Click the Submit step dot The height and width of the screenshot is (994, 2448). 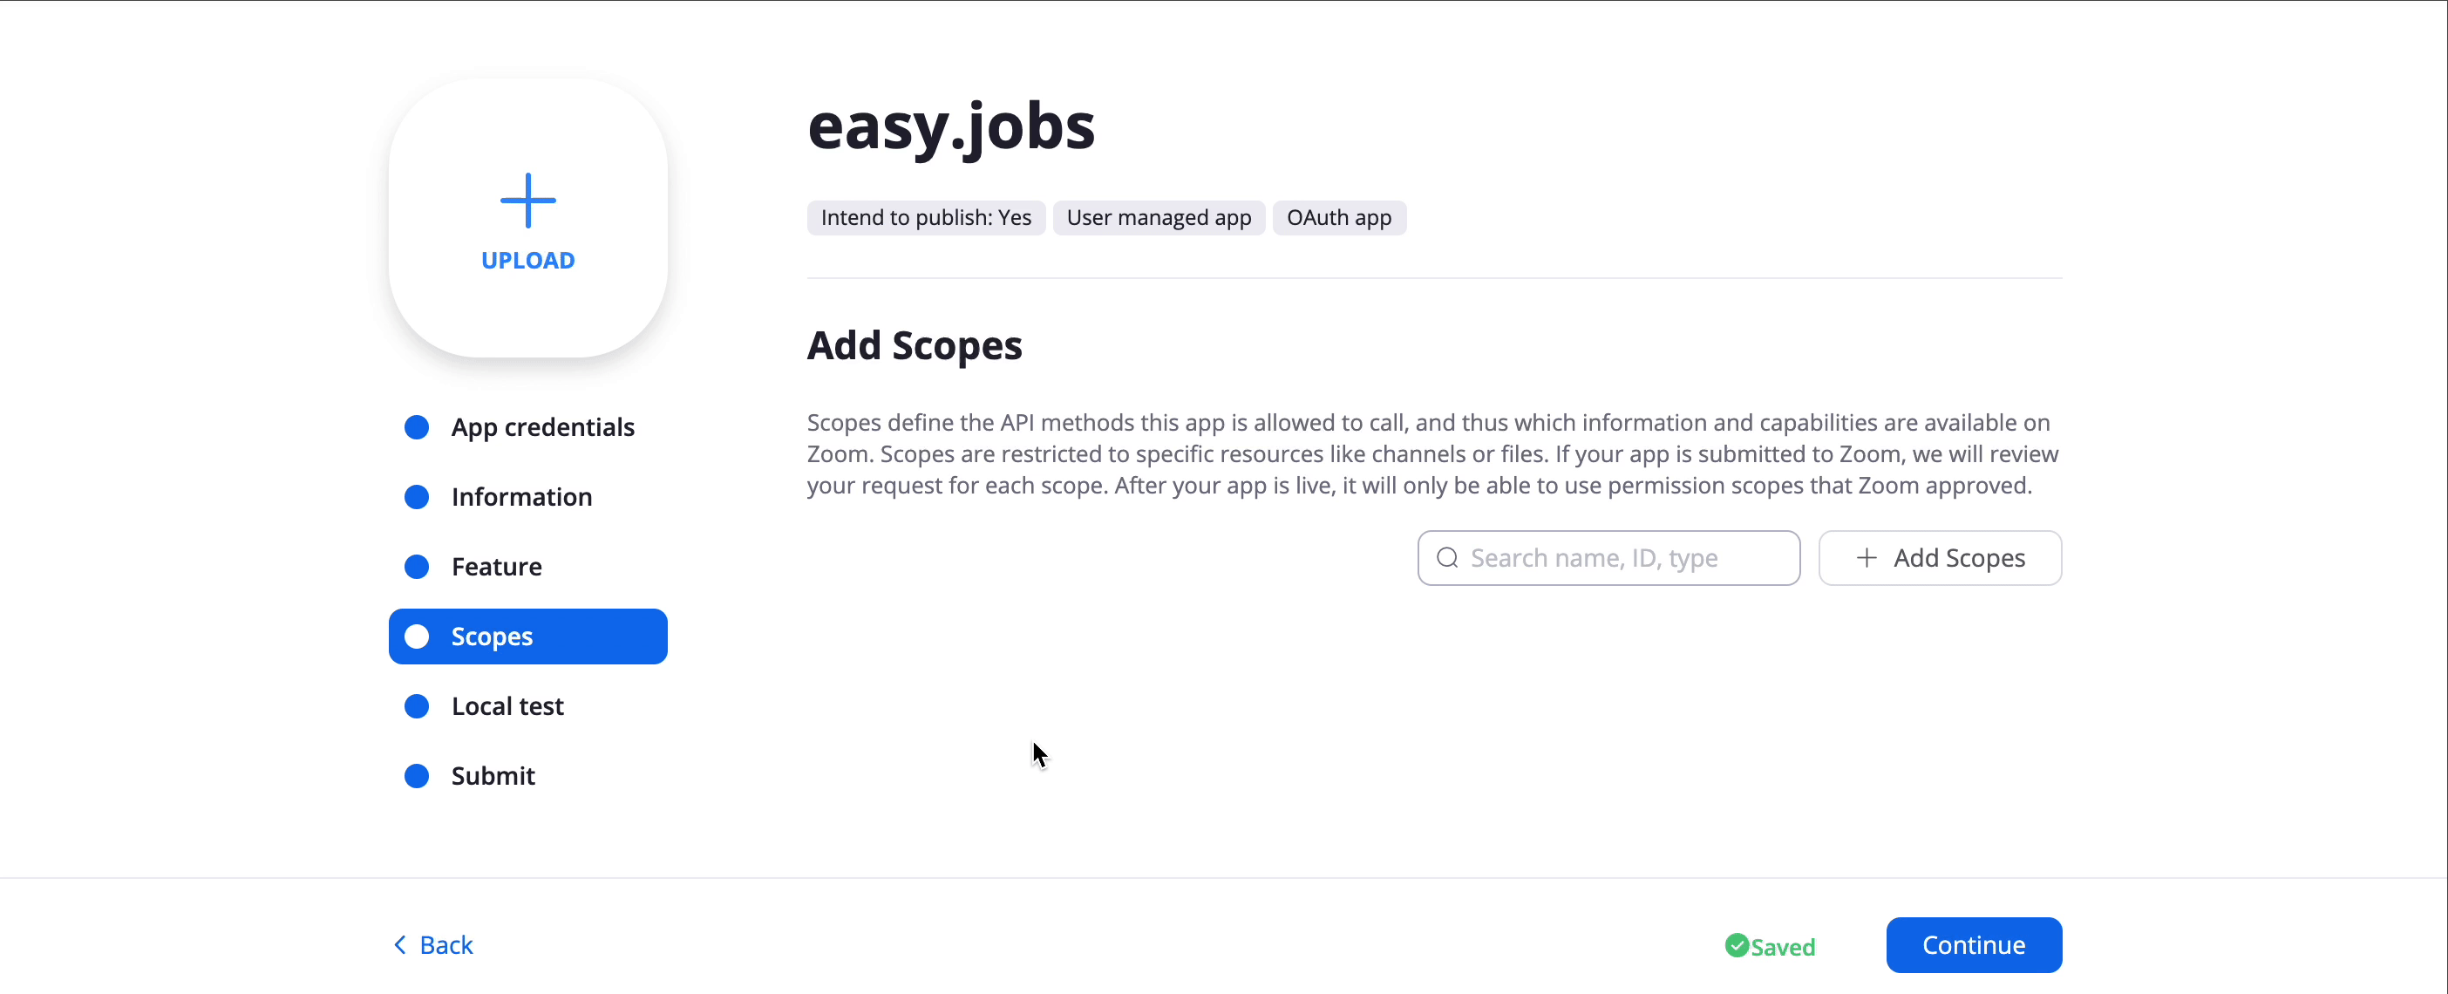[x=416, y=775]
